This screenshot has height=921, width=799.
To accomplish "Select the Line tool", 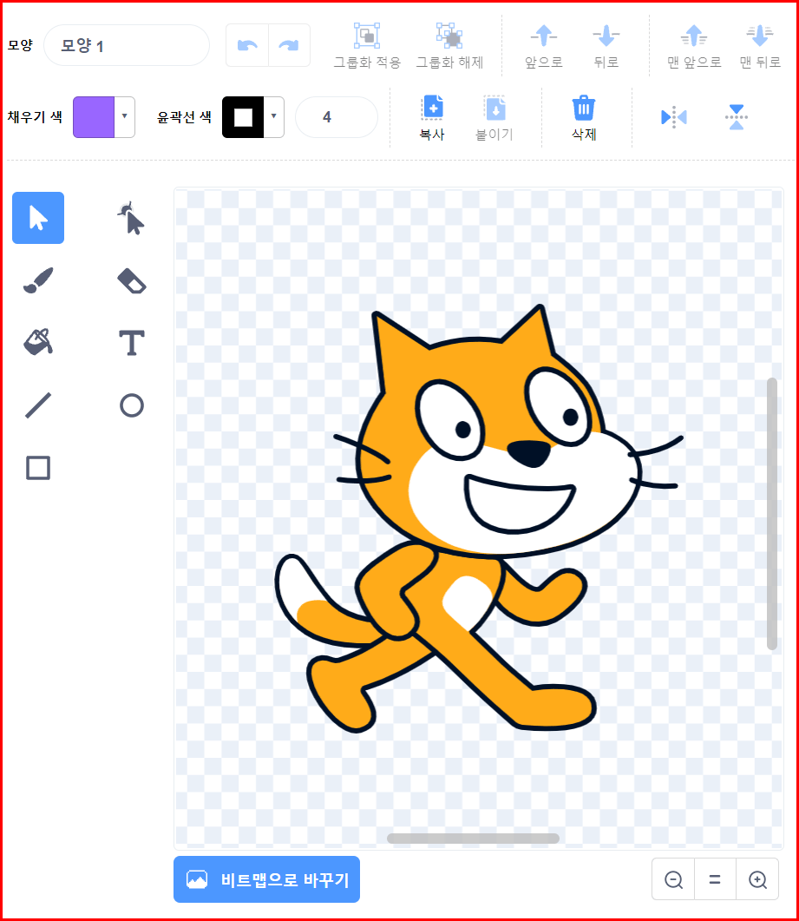I will [x=38, y=405].
